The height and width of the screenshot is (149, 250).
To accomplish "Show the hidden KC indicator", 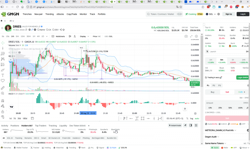I will [x=20, y=52].
